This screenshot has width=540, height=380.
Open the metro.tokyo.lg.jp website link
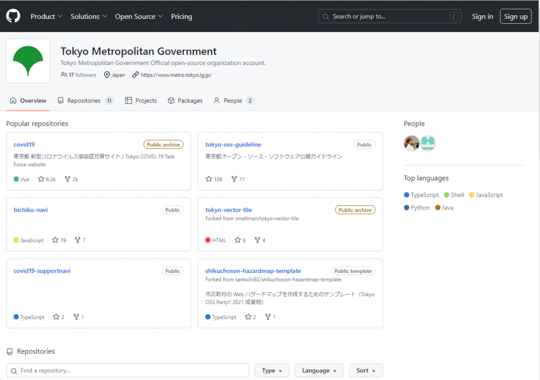click(x=176, y=75)
